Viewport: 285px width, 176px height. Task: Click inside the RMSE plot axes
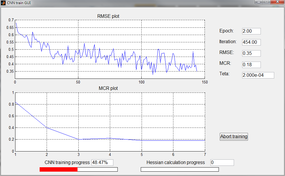pyautogui.click(x=110, y=49)
